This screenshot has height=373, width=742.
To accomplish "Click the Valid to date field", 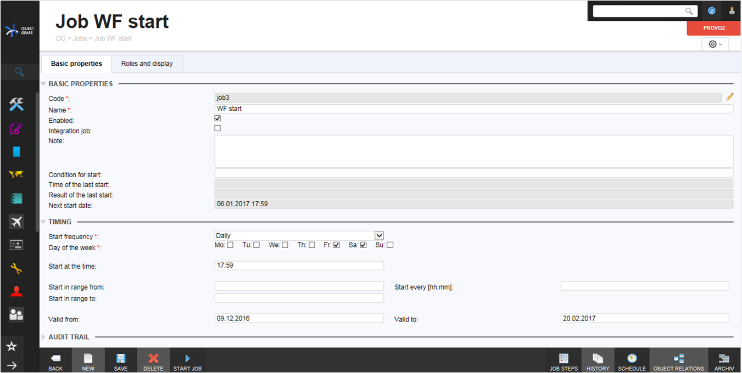I will click(645, 318).
